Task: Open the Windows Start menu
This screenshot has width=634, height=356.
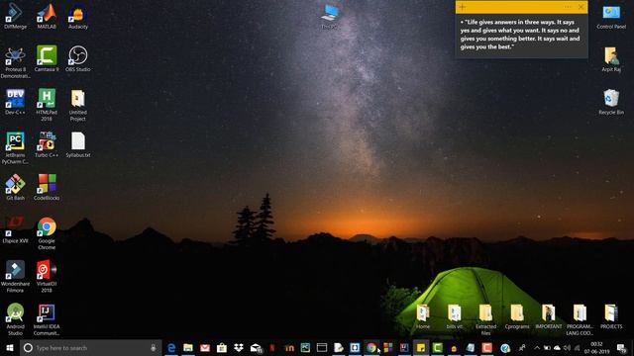Action: 10,347
